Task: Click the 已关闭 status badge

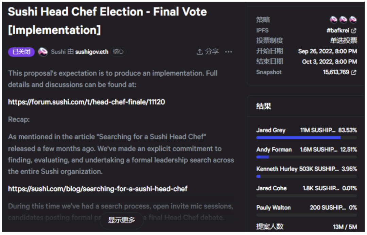Action: coord(21,52)
